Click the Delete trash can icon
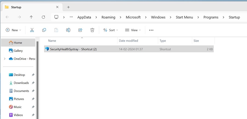 92,30
